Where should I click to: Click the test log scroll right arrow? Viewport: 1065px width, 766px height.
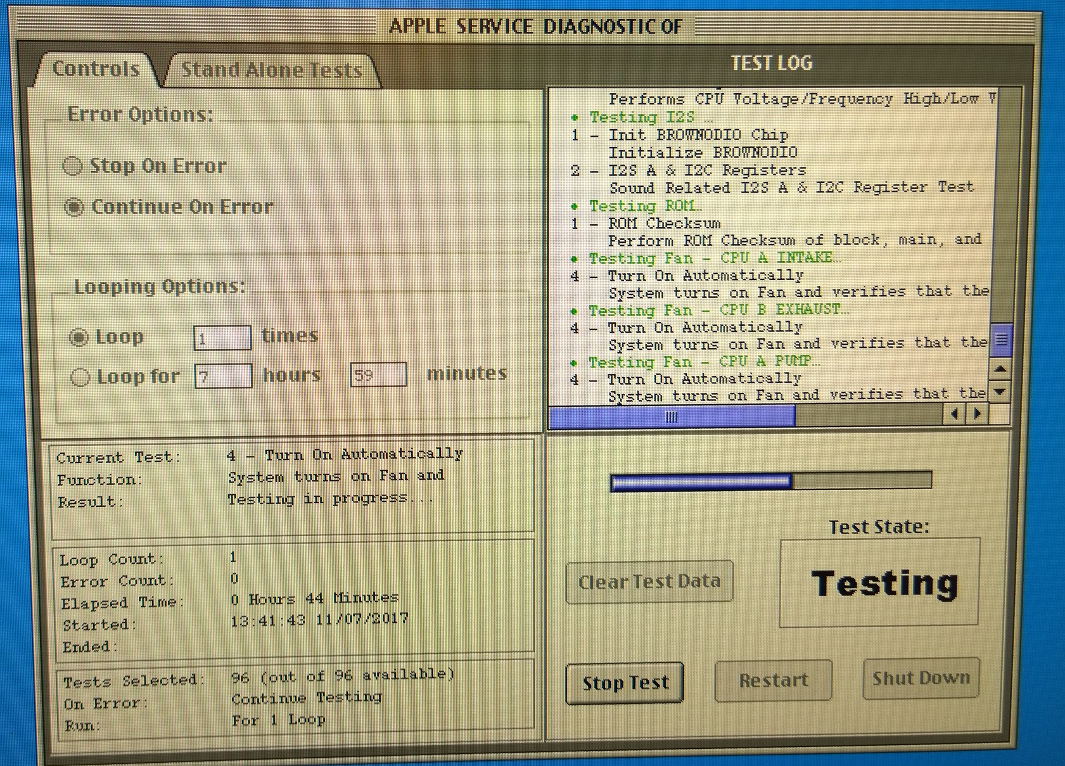tap(978, 414)
